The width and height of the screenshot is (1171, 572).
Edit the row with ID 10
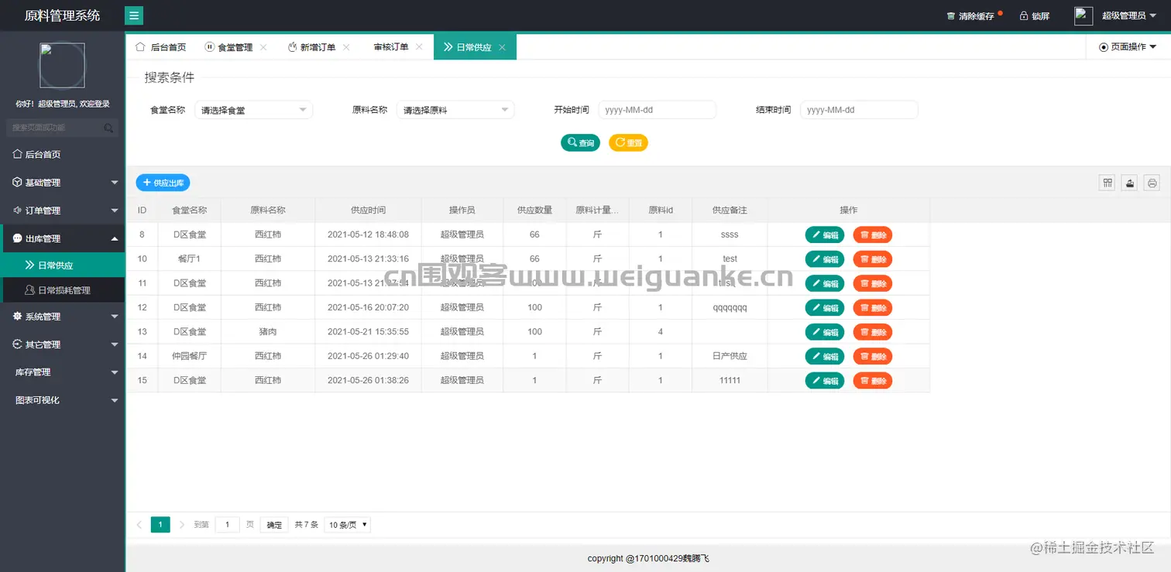coord(825,259)
